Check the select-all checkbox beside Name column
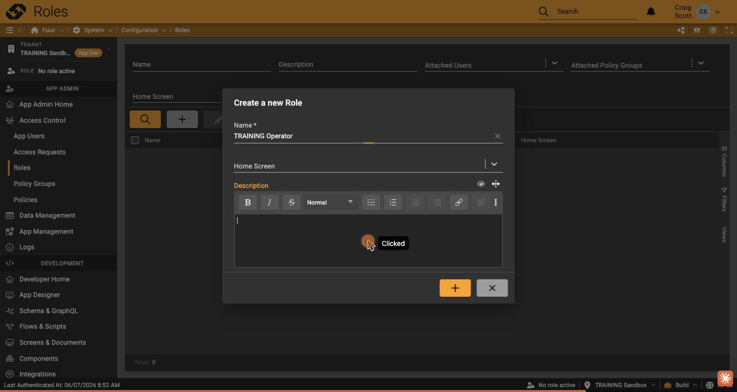Screen dimensions: 737x392 (135, 140)
